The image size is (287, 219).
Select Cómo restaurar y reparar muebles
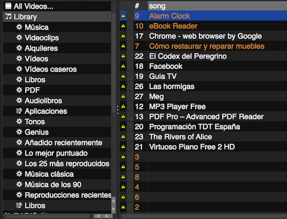[x=203, y=46]
